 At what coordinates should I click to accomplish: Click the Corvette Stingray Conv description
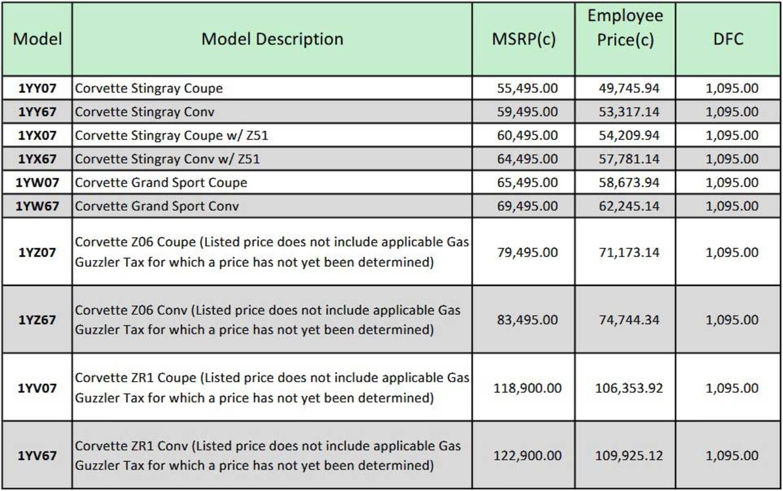[x=145, y=112]
